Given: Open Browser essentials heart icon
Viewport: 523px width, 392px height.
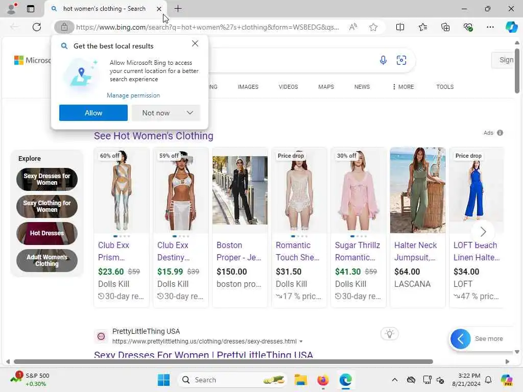Looking at the screenshot, I should click(468, 27).
